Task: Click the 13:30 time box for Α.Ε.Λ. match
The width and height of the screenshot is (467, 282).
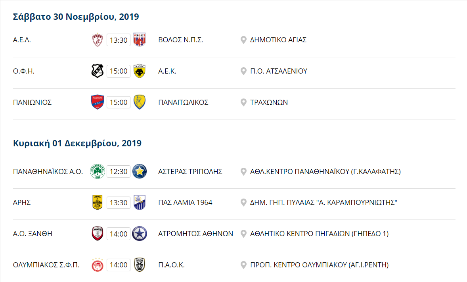Action: pyautogui.click(x=119, y=40)
